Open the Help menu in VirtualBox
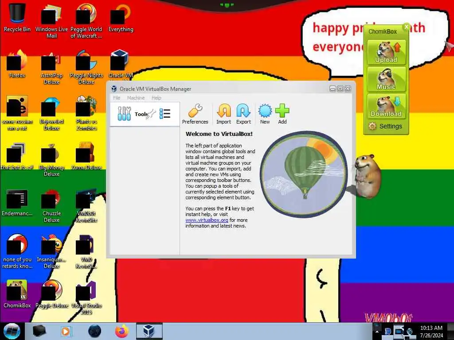 point(157,98)
